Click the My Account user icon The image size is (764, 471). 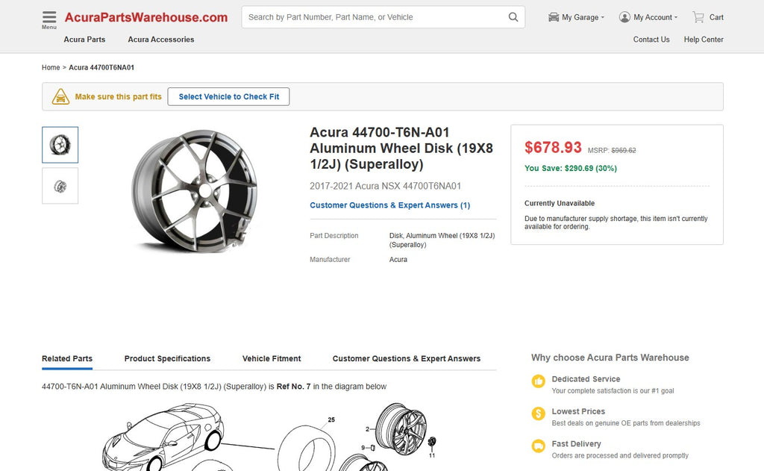point(624,17)
